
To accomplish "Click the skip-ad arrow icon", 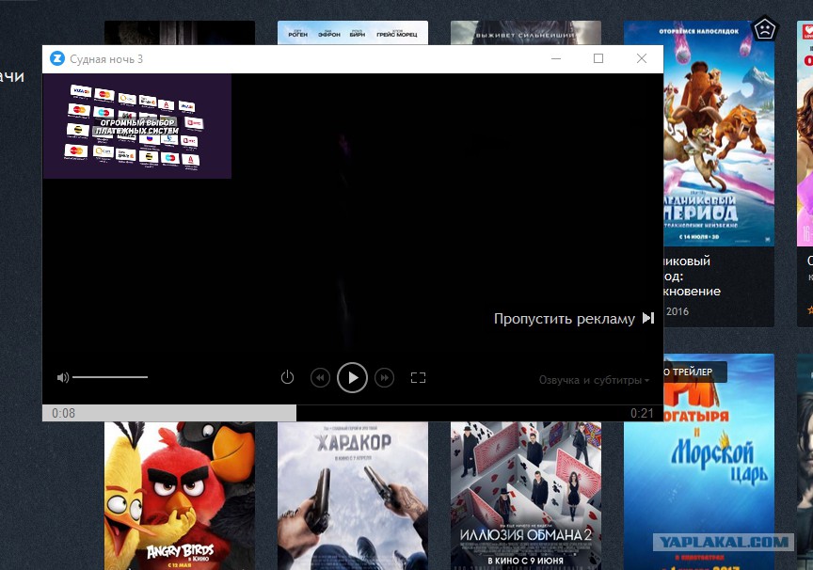I will pos(648,318).
